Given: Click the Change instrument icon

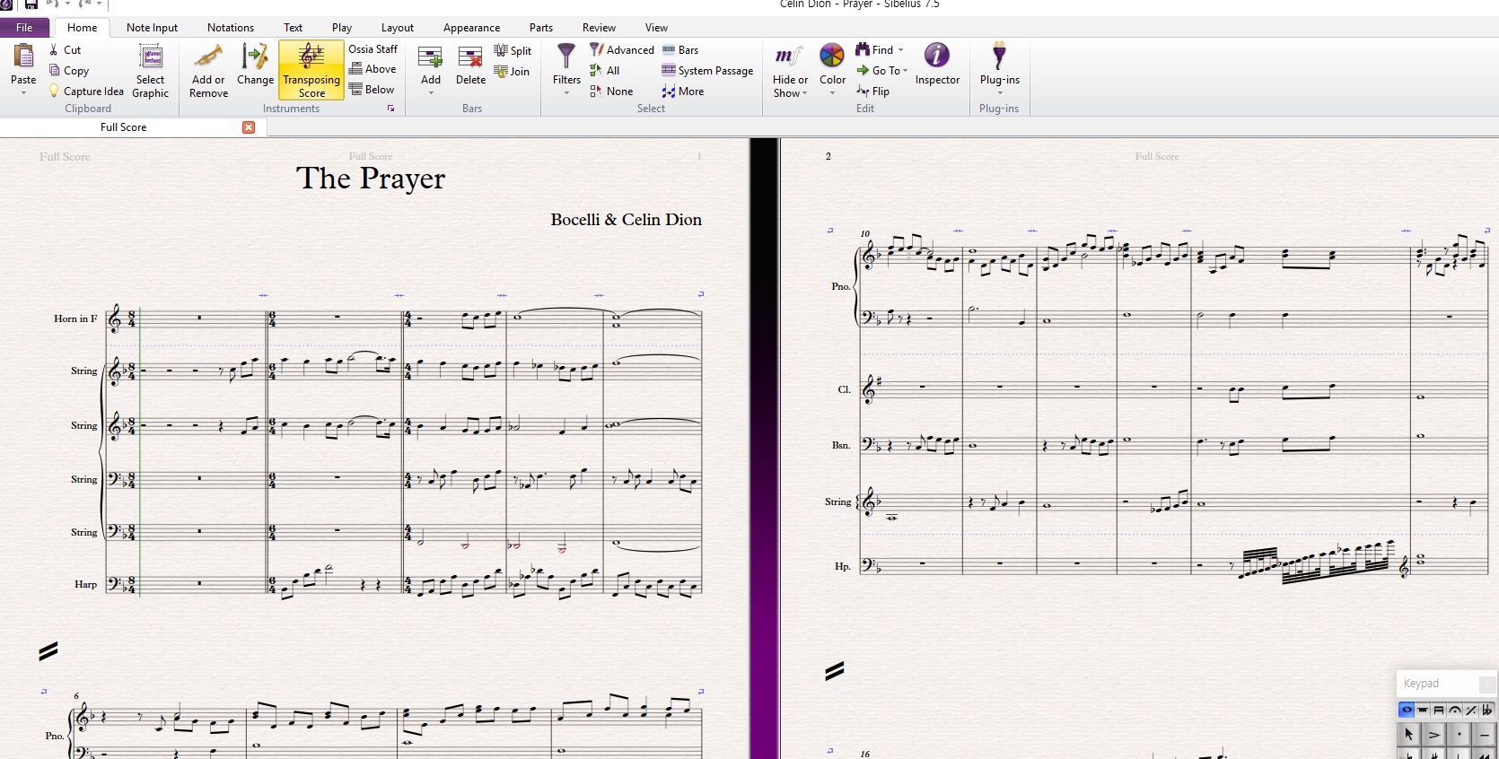Looking at the screenshot, I should 255,57.
